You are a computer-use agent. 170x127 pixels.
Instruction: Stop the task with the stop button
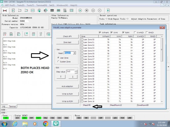point(87,10)
